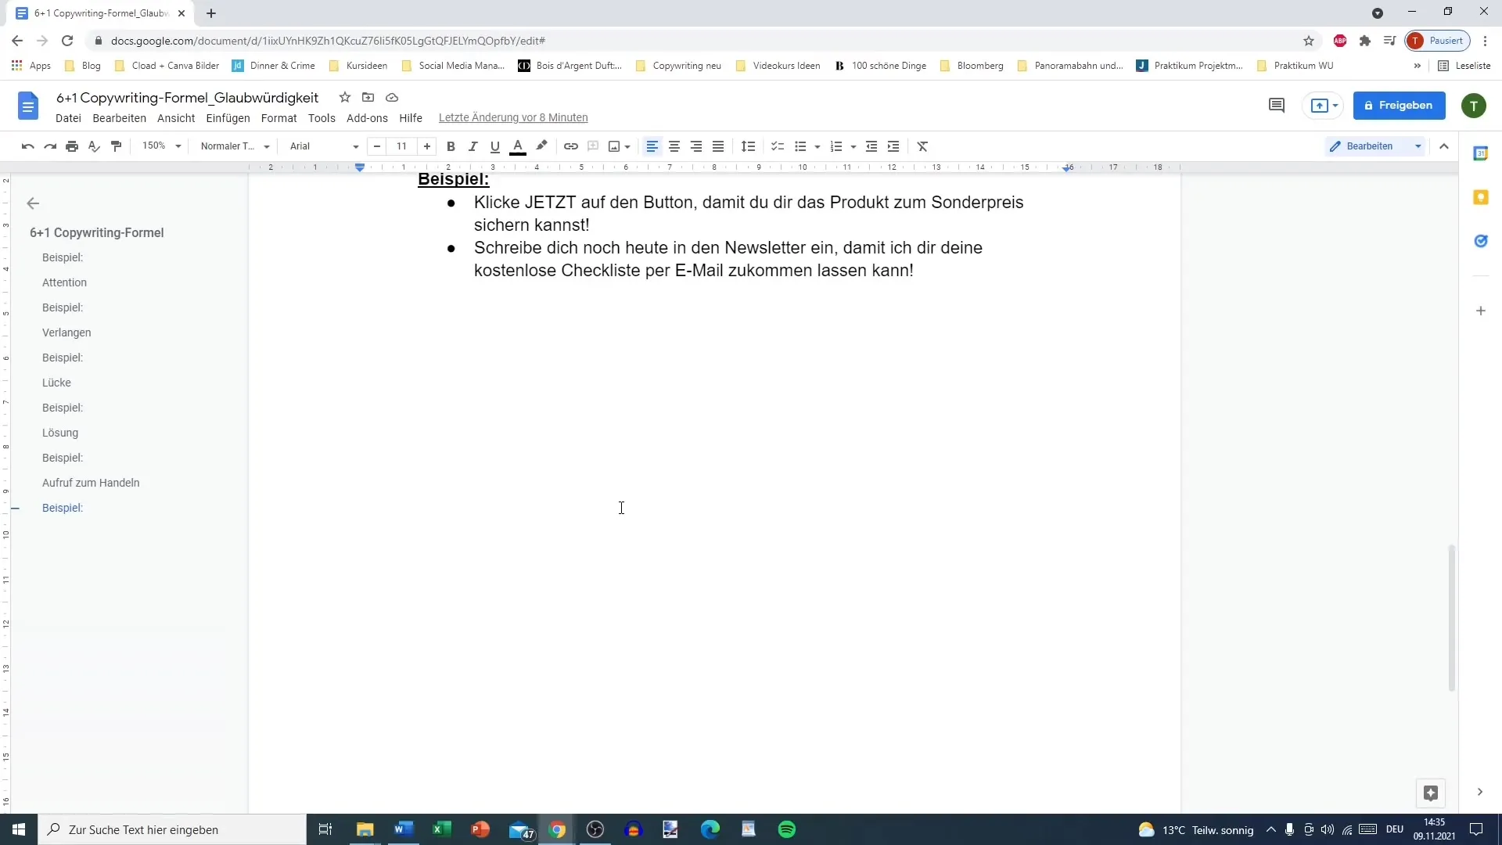Image resolution: width=1502 pixels, height=845 pixels.
Task: Toggle bold formatting
Action: (x=451, y=146)
